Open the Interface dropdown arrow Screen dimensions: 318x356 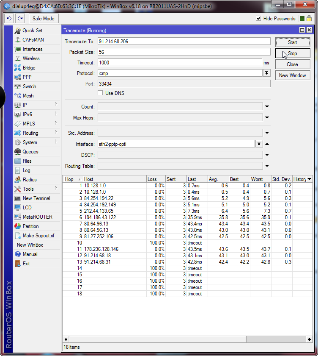coord(259,144)
